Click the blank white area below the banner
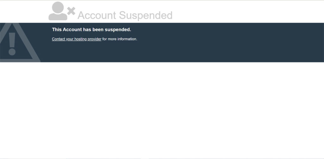 click(x=162, y=110)
